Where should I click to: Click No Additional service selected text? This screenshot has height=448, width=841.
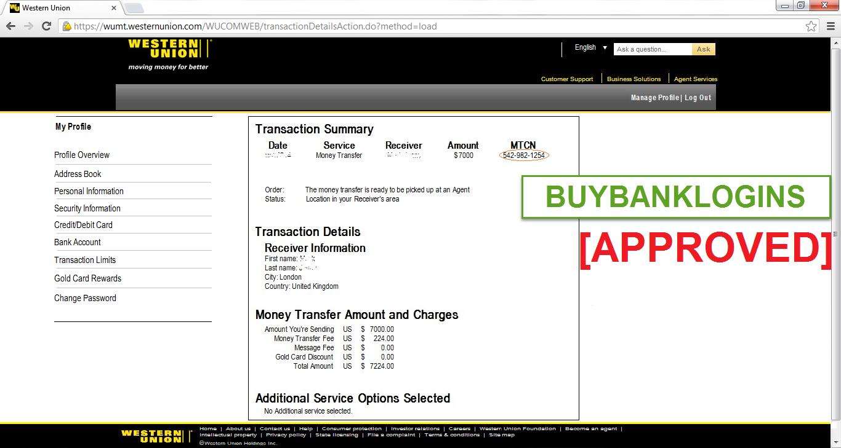[x=308, y=411]
